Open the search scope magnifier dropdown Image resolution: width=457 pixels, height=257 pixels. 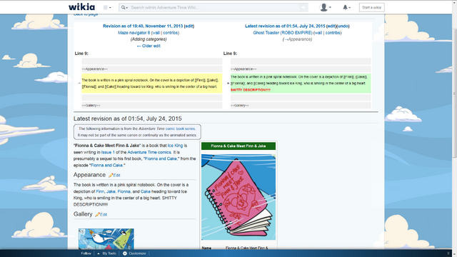pos(124,7)
